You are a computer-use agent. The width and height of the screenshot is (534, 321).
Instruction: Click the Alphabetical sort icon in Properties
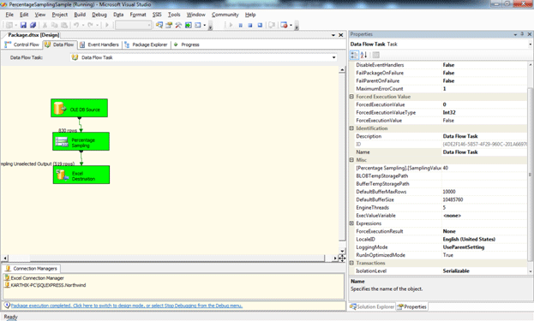coord(363,55)
